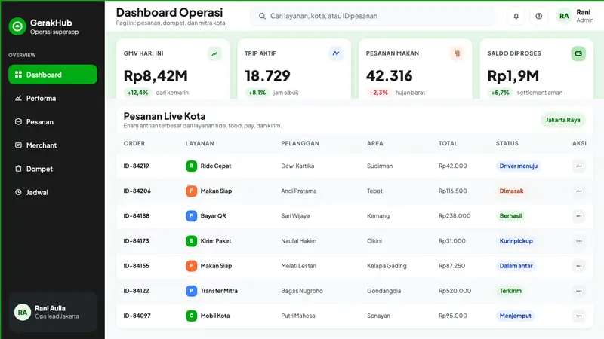
Task: Click F icon in ID-84206 row
Action: point(191,191)
